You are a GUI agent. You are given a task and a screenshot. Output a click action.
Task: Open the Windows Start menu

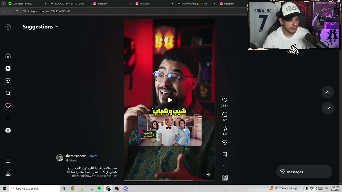(4, 189)
